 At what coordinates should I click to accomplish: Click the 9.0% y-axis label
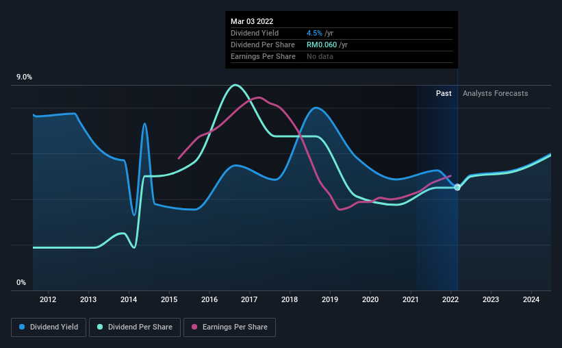pyautogui.click(x=24, y=77)
